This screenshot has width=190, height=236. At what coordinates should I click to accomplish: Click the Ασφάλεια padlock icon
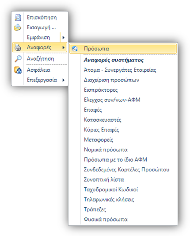[x=18, y=70]
